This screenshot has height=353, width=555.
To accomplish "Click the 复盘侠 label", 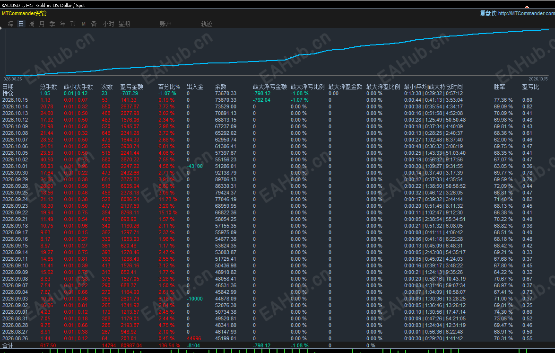I will tap(488, 13).
